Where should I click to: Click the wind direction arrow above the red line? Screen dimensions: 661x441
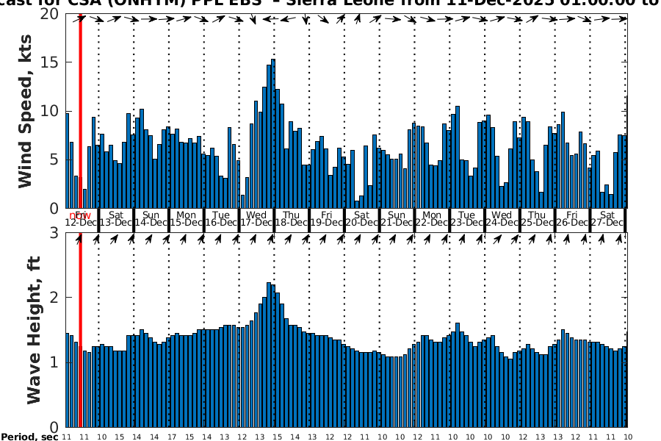coord(79,18)
